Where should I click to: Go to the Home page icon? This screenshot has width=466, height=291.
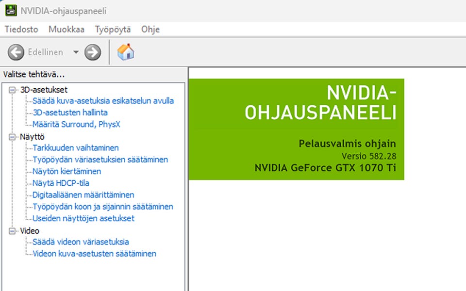[126, 52]
